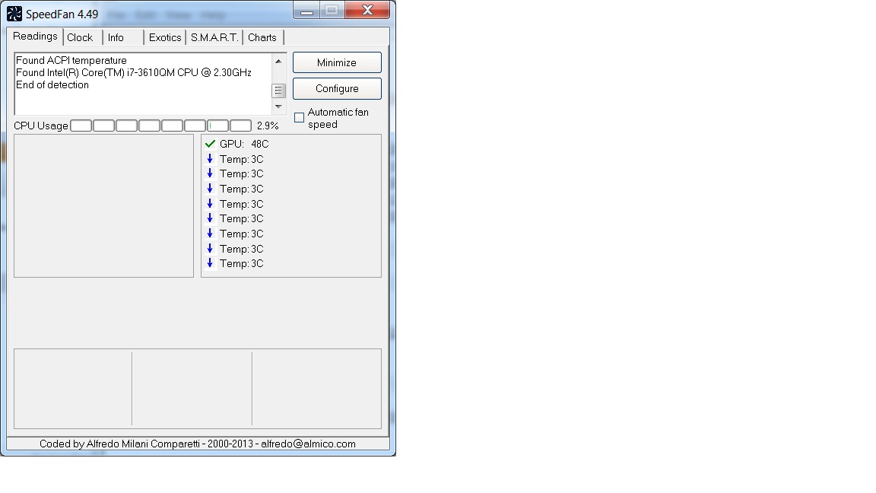
Task: Open the Charts tab
Action: click(262, 37)
